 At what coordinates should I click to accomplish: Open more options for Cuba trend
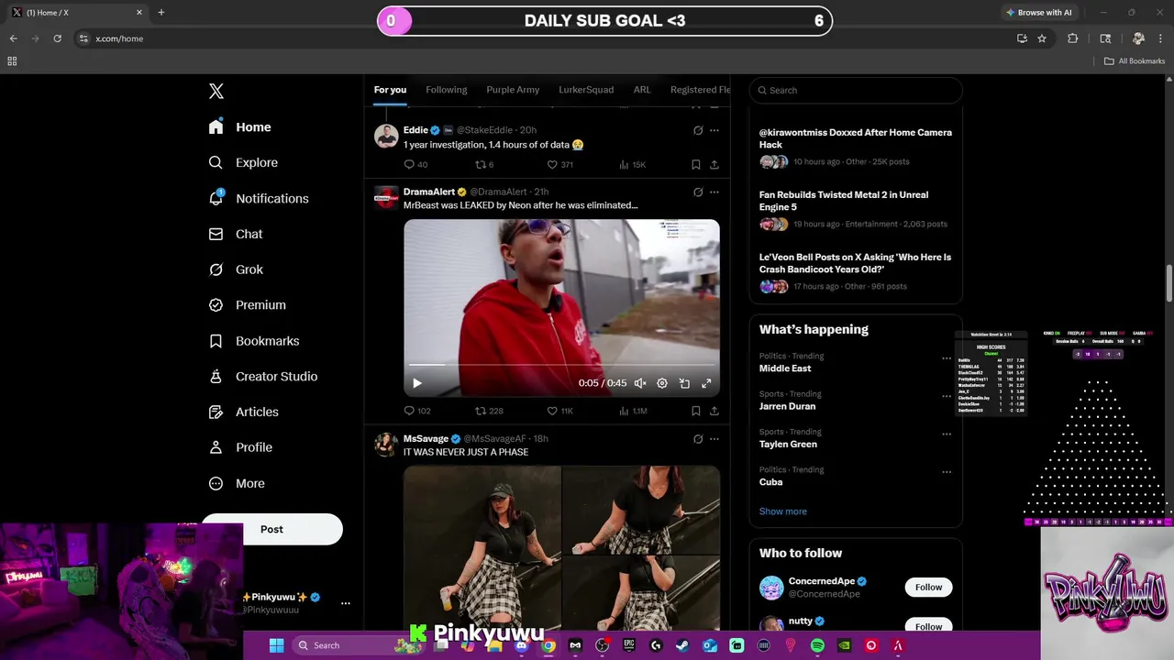click(947, 472)
